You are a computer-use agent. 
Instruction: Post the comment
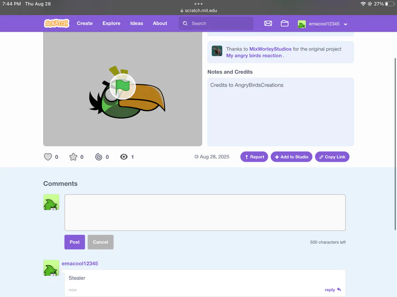(75, 242)
